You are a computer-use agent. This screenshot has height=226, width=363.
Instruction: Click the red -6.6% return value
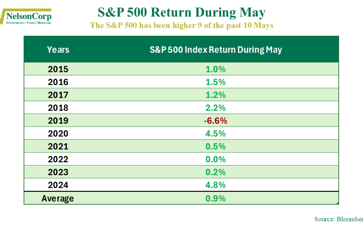pos(215,121)
